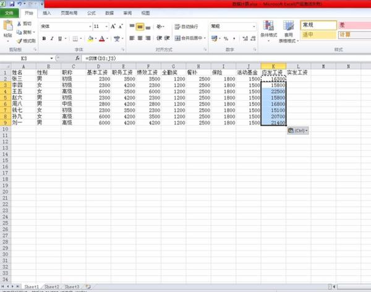Viewport: 371px width, 292px height.
Task: Click the Percent Style icon
Action: tap(226, 38)
